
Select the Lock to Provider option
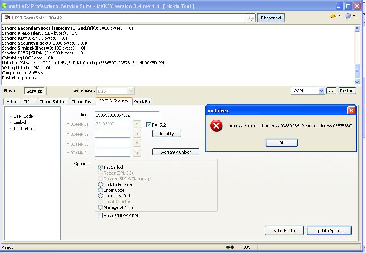[x=100, y=184]
